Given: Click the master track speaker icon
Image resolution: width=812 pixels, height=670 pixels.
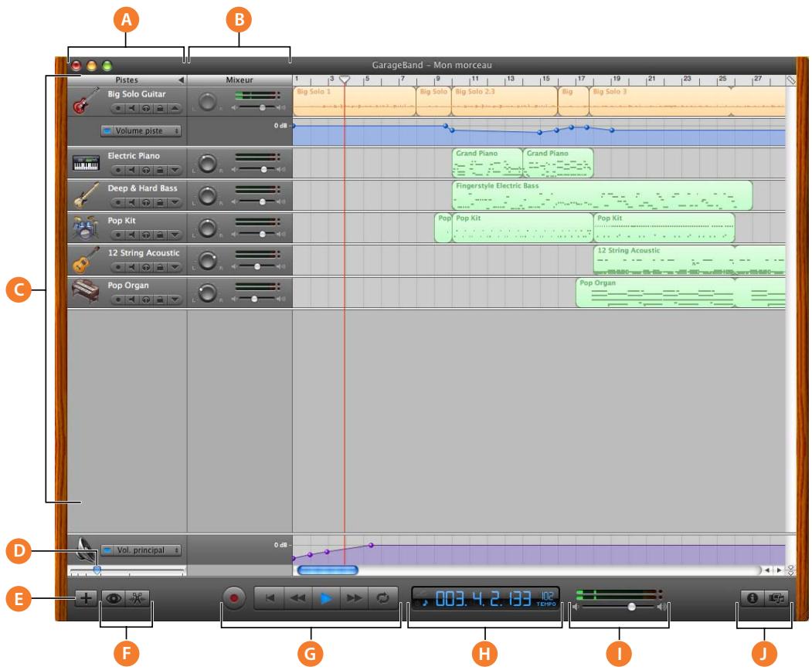Looking at the screenshot, I should (85, 549).
